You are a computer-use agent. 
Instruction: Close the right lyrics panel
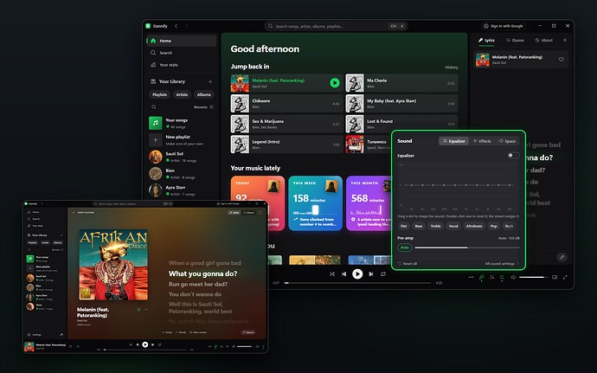(565, 40)
